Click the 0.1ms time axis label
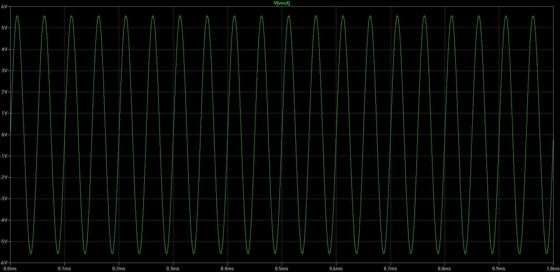Viewport: 560px width, 272px height. tap(64, 269)
